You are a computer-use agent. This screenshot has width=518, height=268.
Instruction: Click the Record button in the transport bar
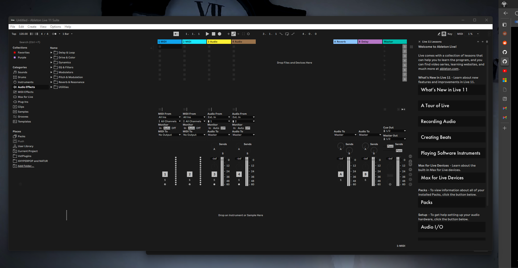(219, 34)
